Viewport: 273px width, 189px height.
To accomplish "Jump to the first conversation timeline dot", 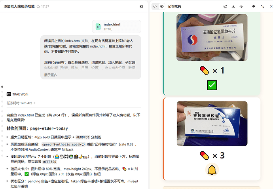I will coord(2,87).
